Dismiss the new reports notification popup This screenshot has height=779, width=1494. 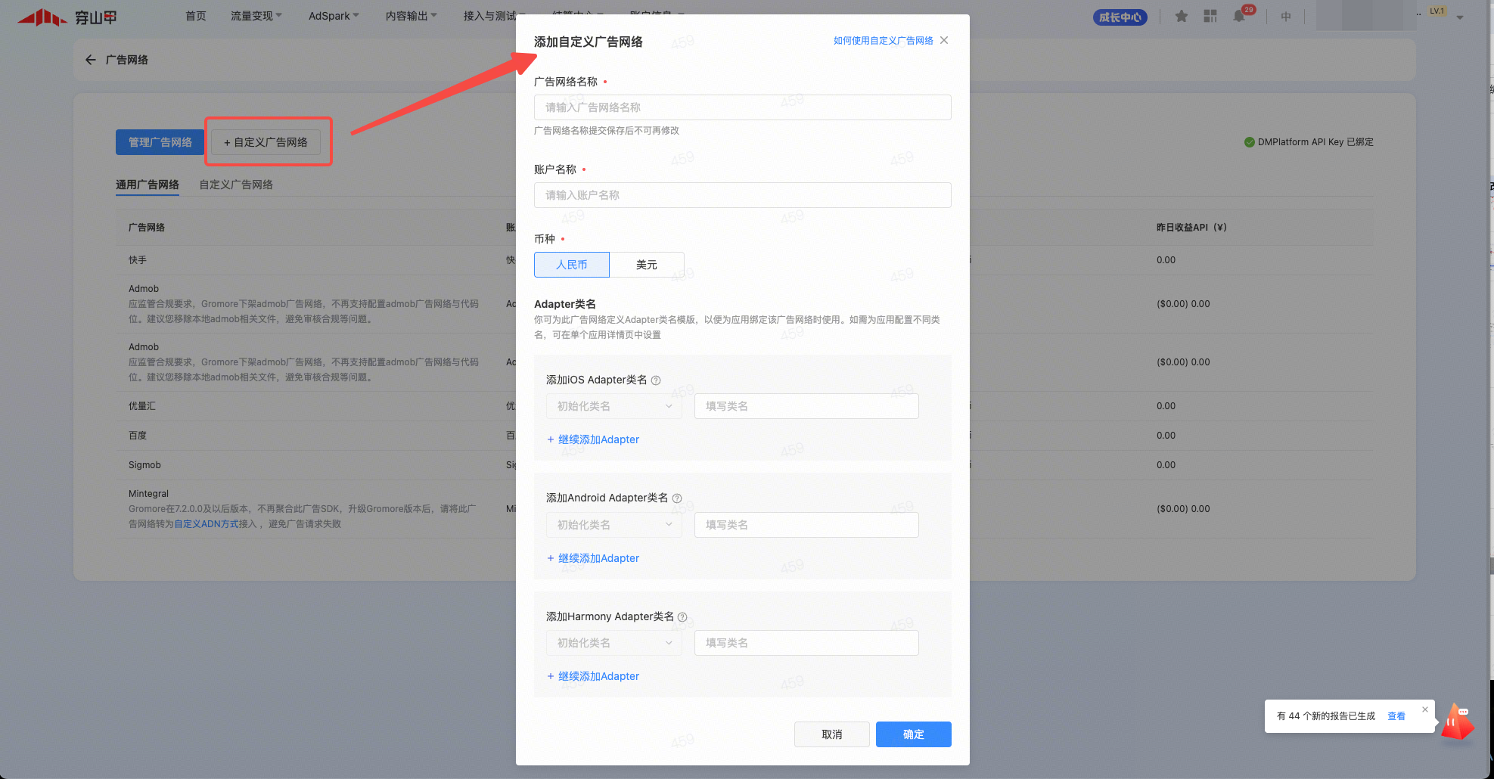coord(1425,709)
